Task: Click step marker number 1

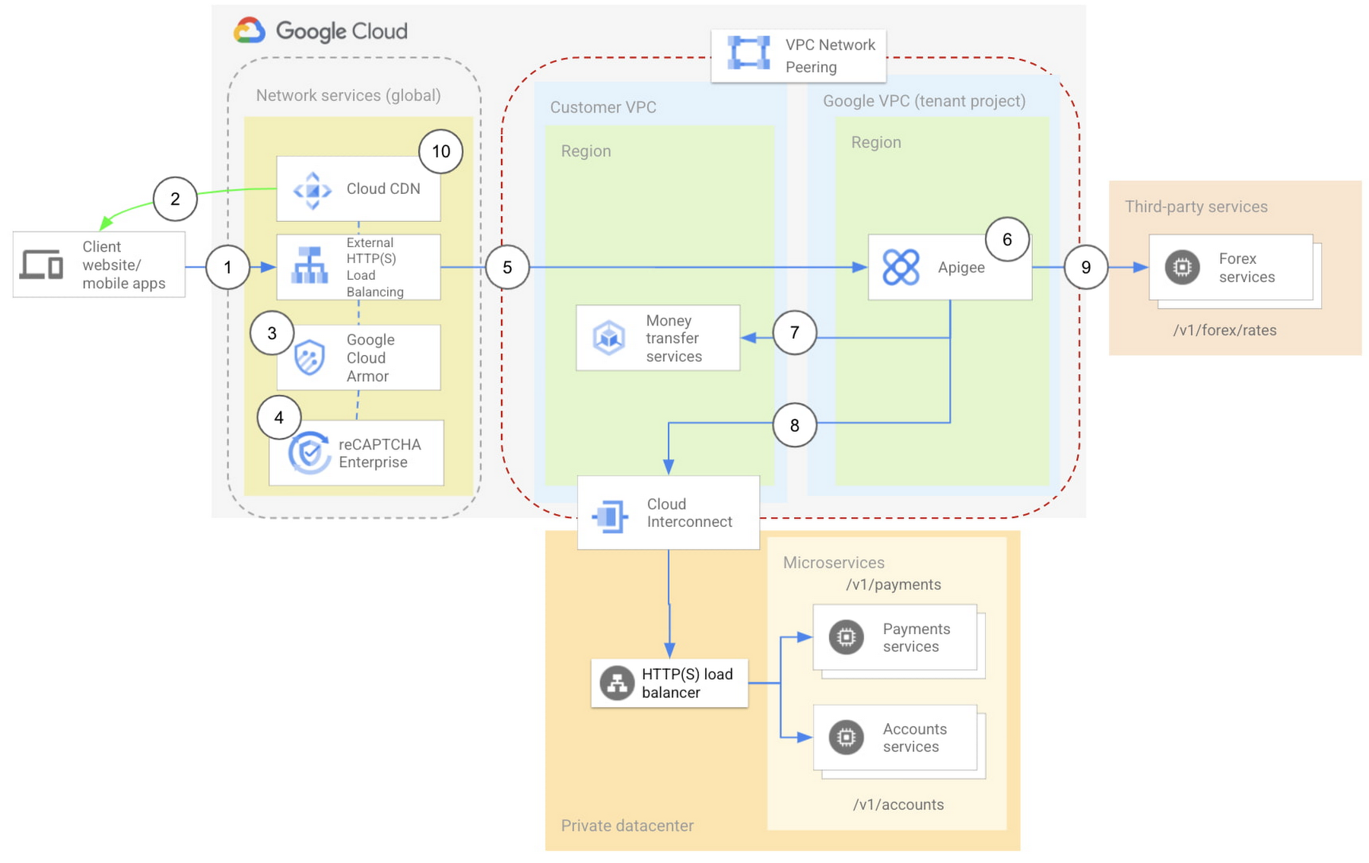Action: [227, 268]
